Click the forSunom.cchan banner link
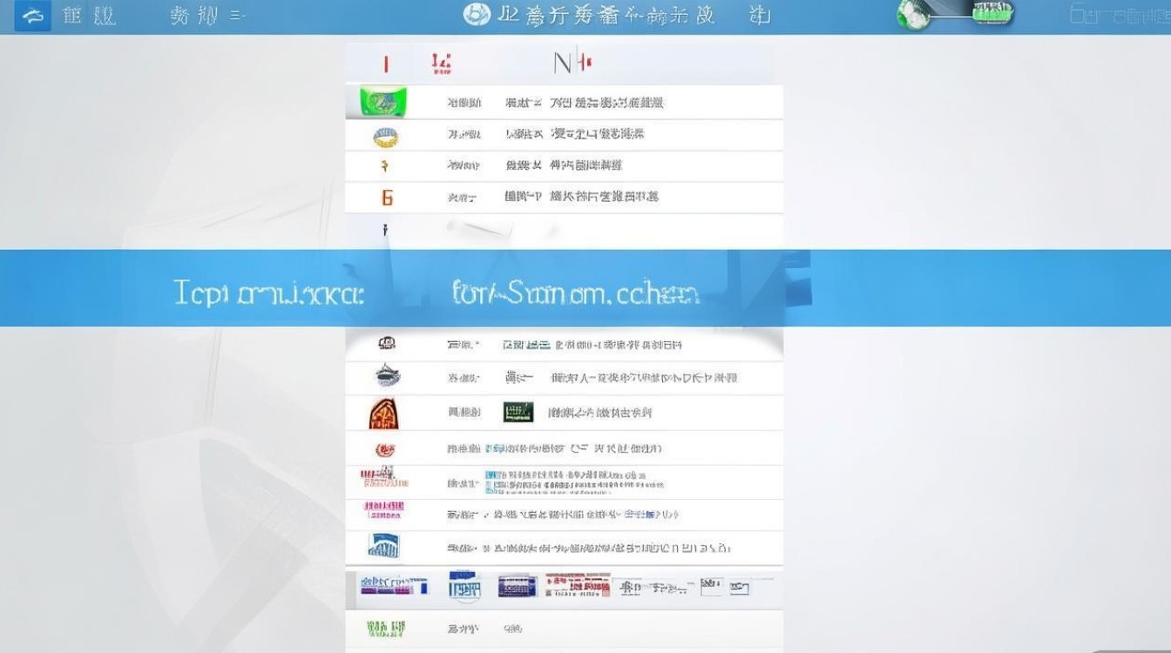1171x653 pixels. [575, 294]
